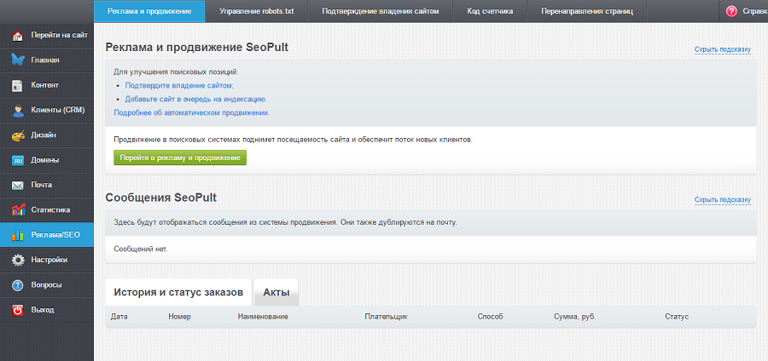
Task: Hide the hint in Сообщения SeoPult section
Action: coord(723,200)
